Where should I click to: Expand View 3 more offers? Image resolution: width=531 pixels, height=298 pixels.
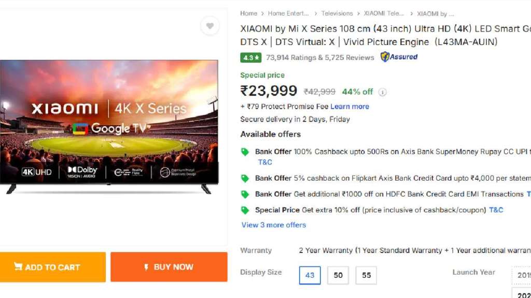point(273,225)
